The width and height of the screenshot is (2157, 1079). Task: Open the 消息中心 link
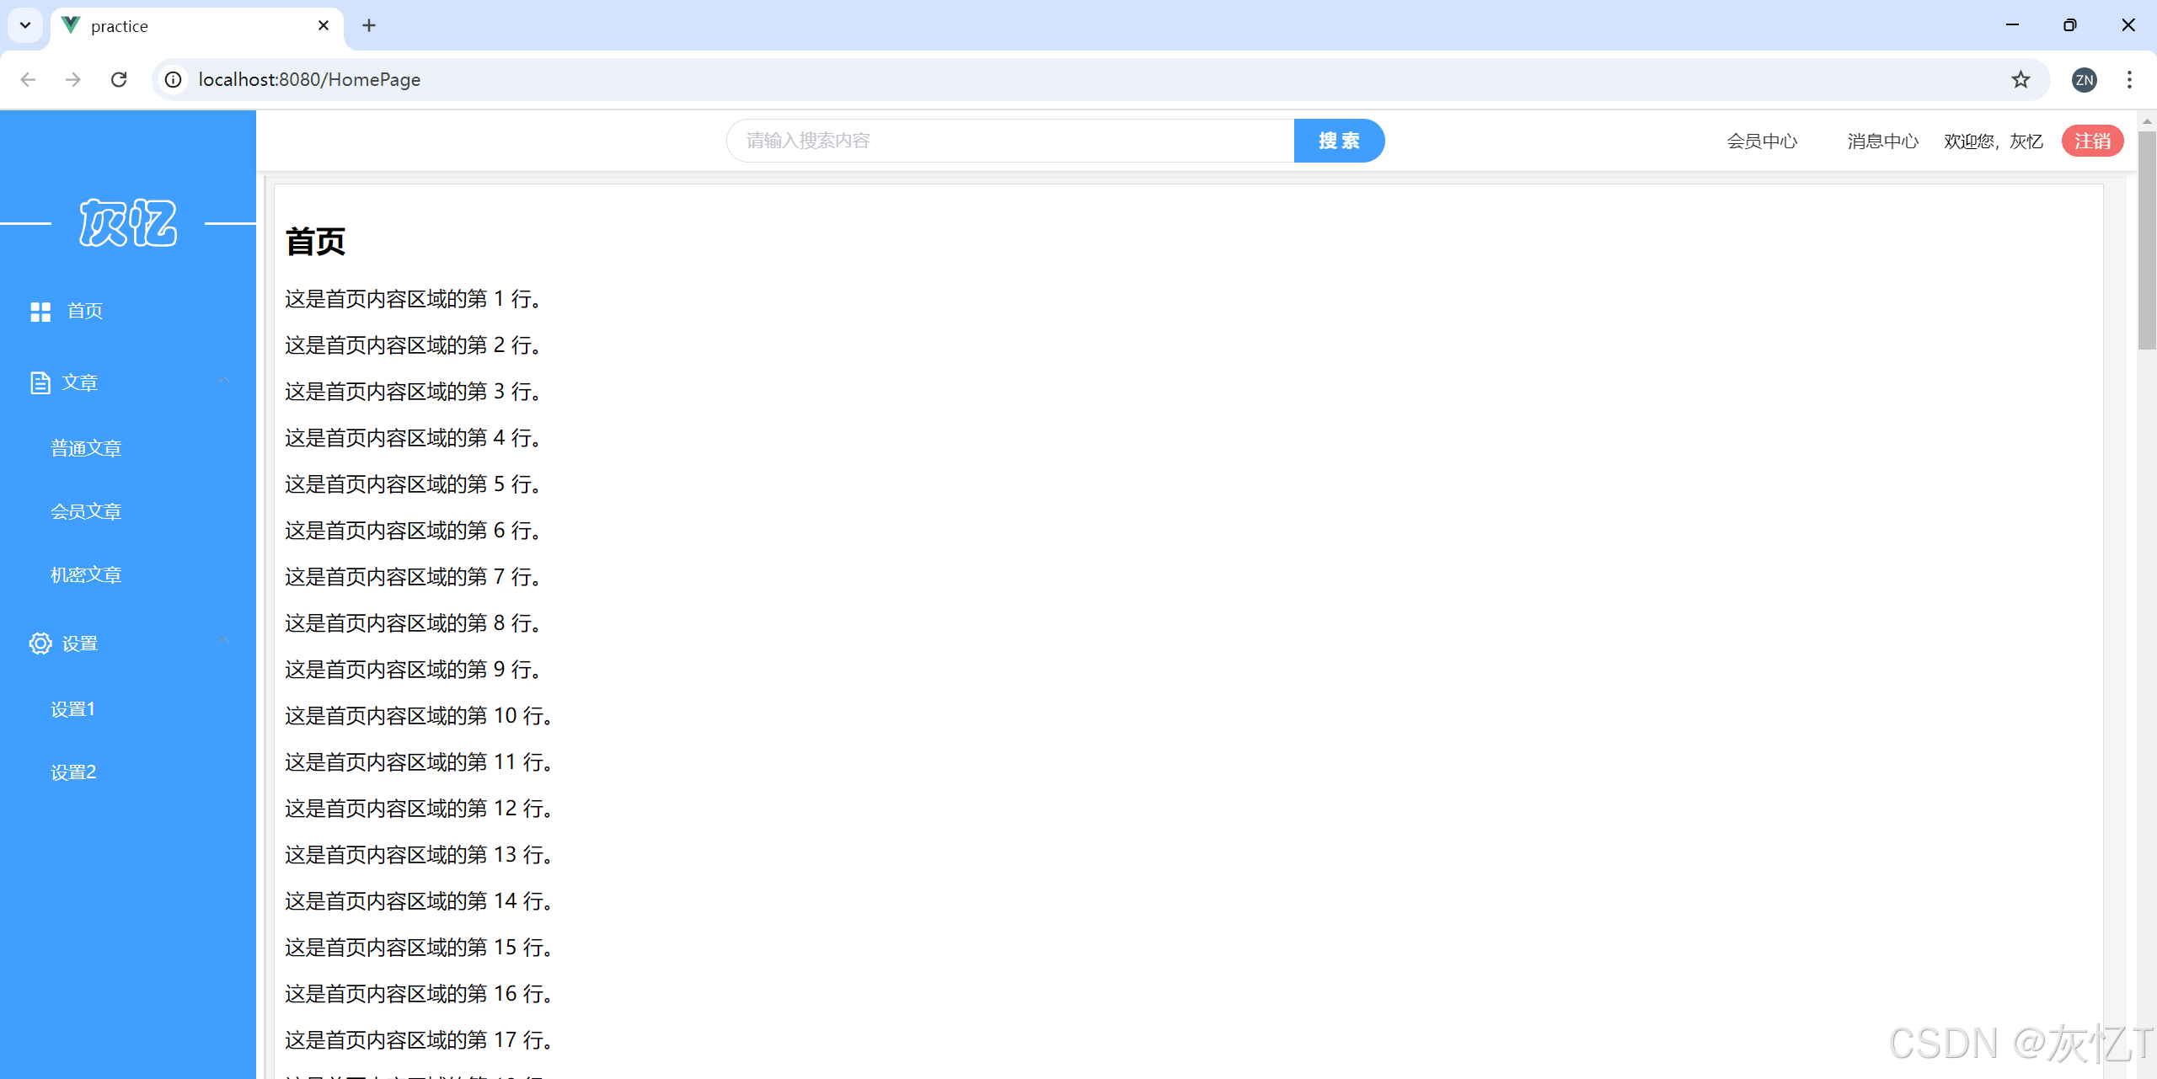click(1883, 142)
